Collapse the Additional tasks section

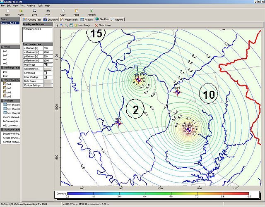point(2,130)
